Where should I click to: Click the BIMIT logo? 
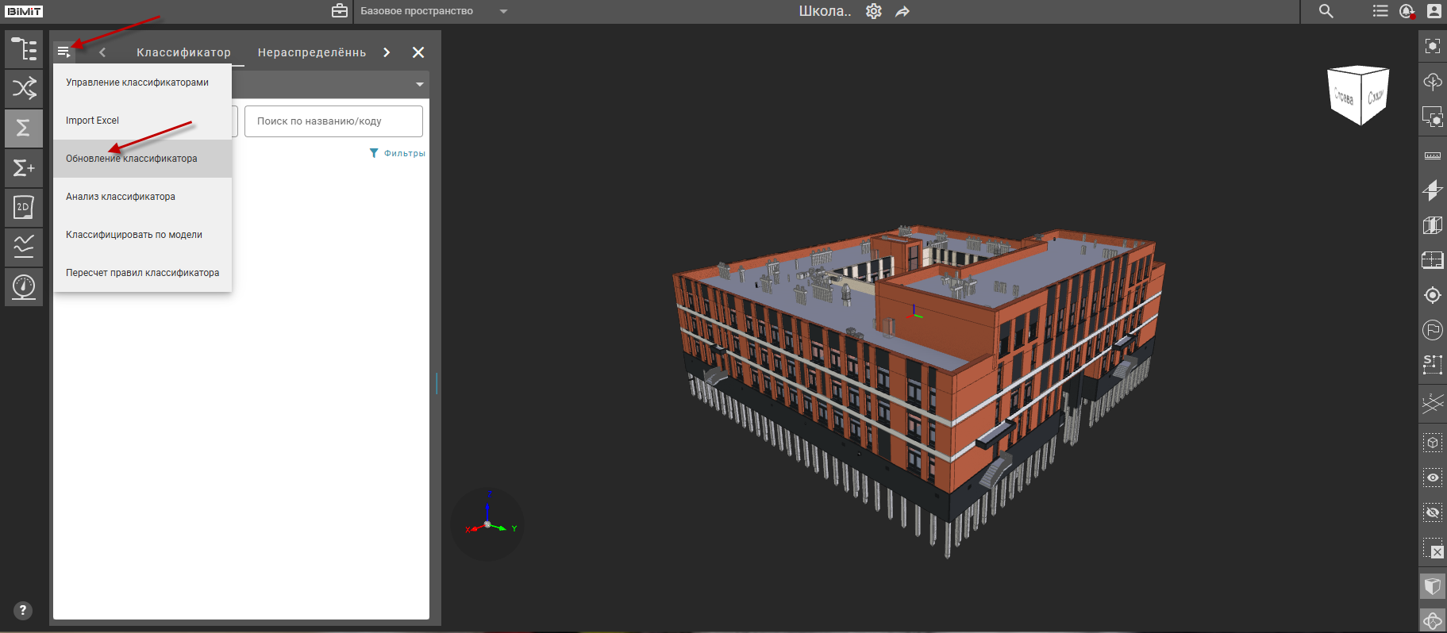pos(25,11)
